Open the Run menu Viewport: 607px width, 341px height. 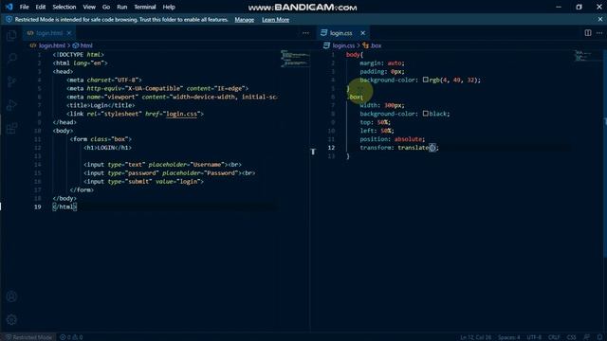[122, 7]
